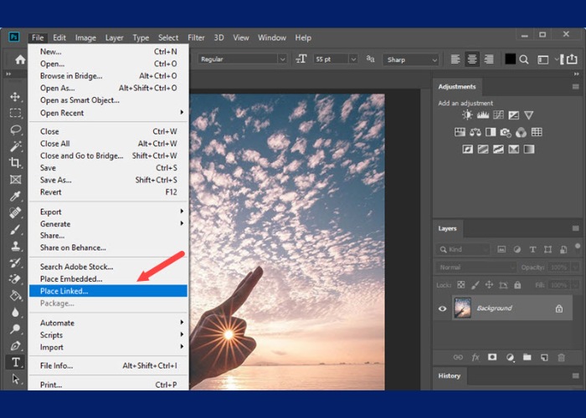Add a Curves adjustment
Screen dimensions: 586x418
click(x=498, y=115)
